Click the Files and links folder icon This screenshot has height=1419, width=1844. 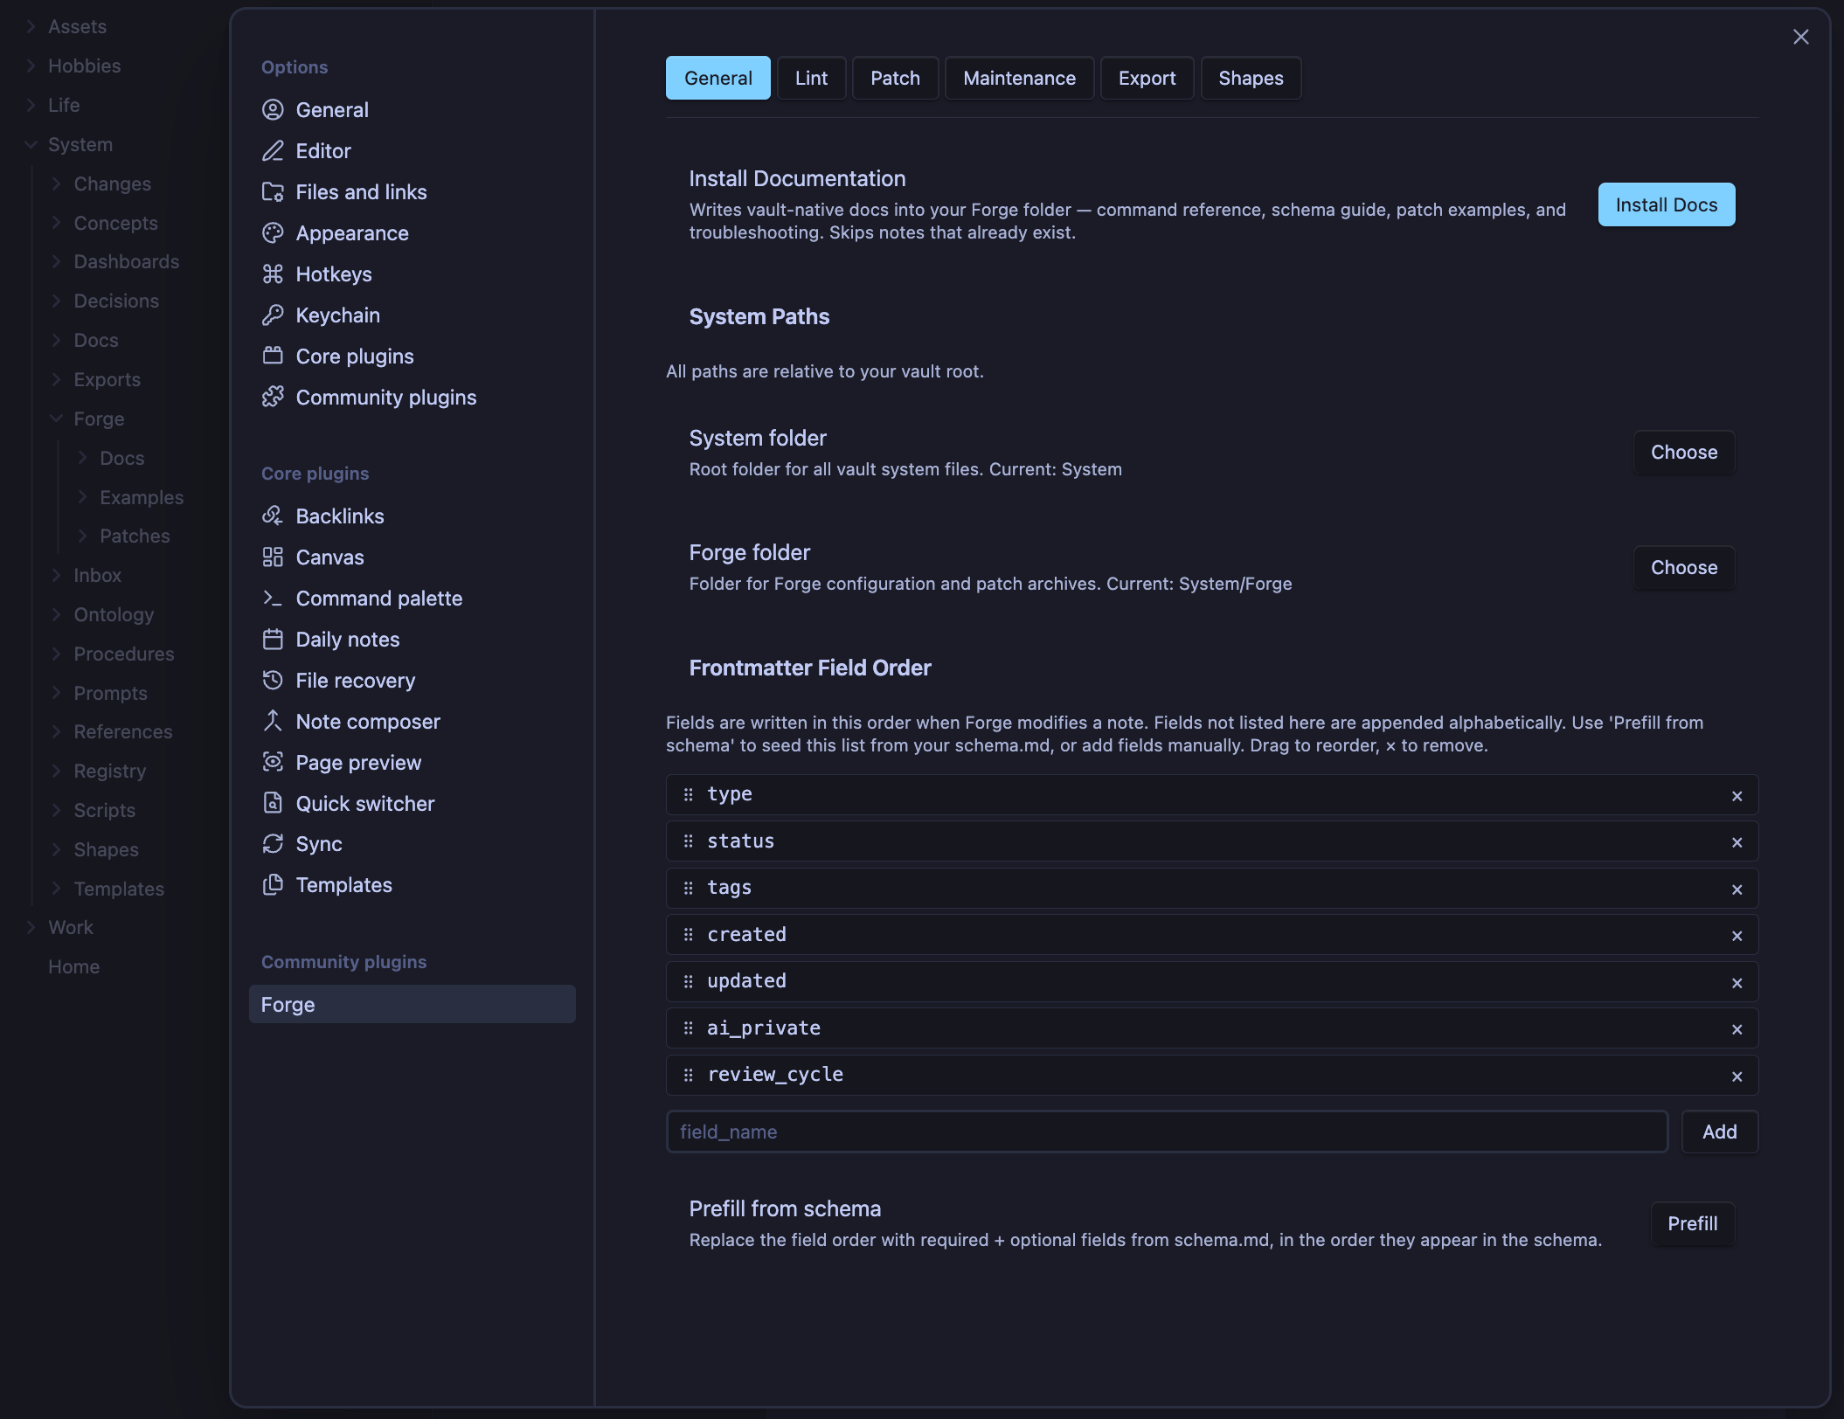(273, 192)
